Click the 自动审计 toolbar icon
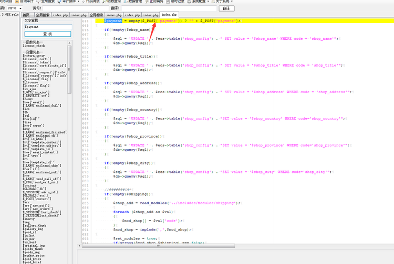 26,2
